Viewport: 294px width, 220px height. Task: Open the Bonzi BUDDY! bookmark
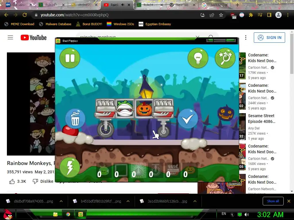pos(89,24)
